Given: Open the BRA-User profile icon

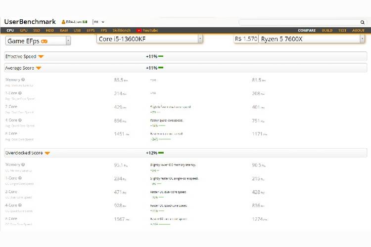Looking at the screenshot, I should click(x=63, y=22).
